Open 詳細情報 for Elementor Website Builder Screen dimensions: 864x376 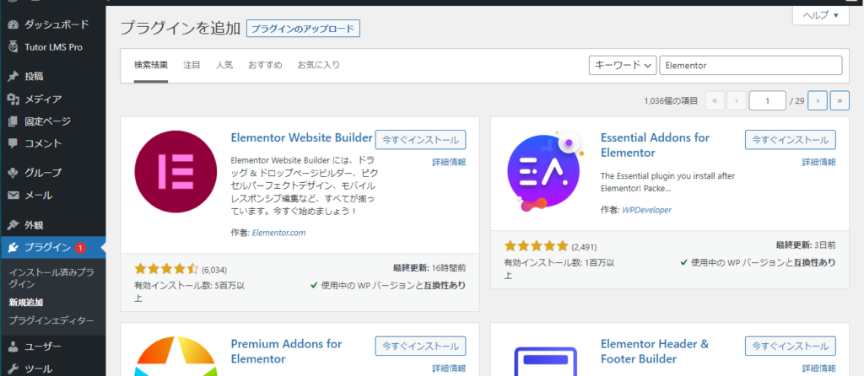pyautogui.click(x=449, y=162)
